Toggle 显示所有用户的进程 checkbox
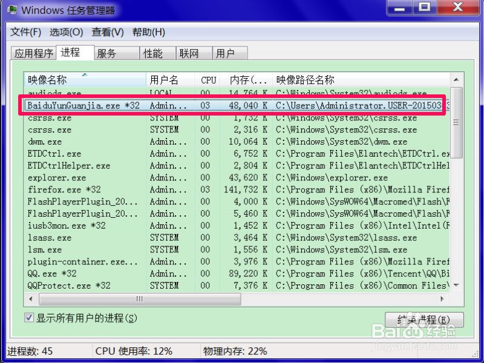This screenshot has height=363, width=484. click(x=29, y=318)
